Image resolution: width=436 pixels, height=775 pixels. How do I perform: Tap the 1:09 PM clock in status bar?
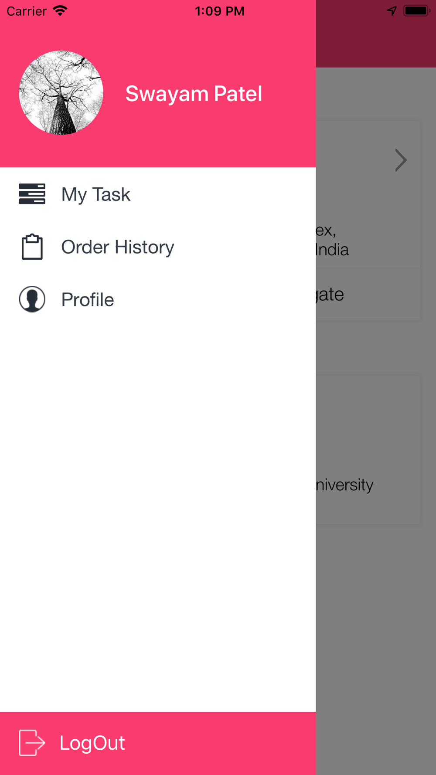[219, 11]
